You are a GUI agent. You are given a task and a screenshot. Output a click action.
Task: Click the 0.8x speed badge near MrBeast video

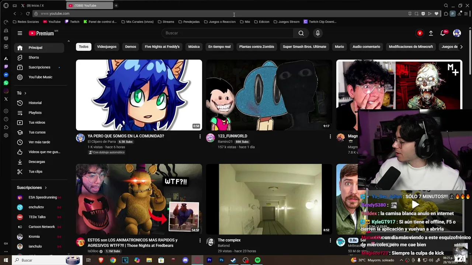pyautogui.click(x=353, y=240)
